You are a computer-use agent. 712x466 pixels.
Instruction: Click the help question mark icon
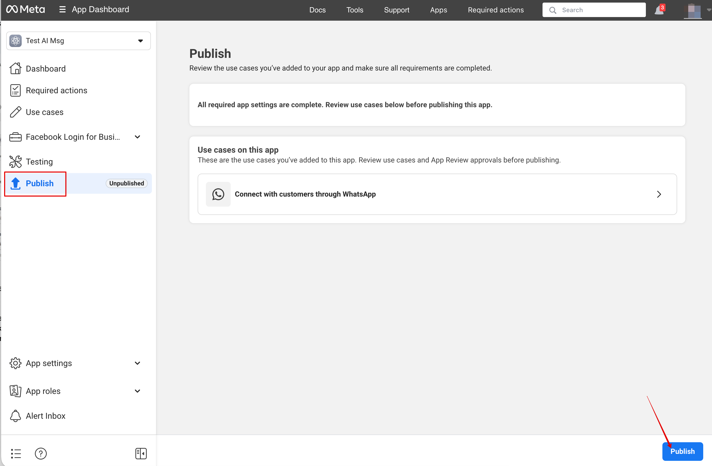point(41,453)
